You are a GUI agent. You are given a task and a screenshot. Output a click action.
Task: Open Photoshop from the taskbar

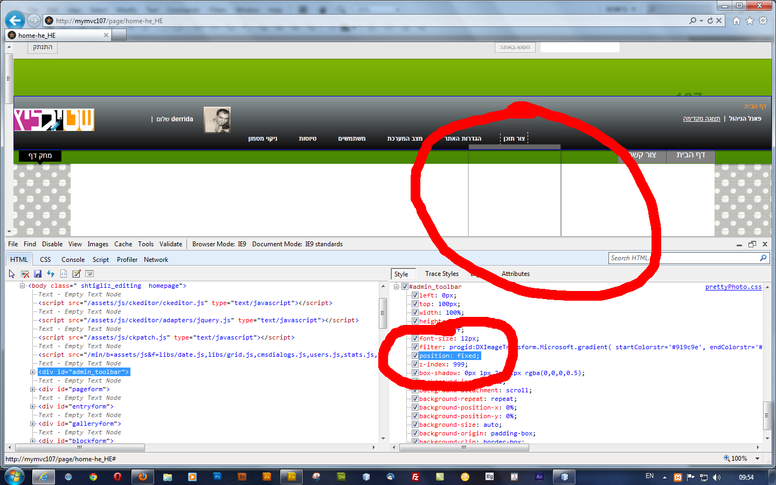click(x=217, y=477)
